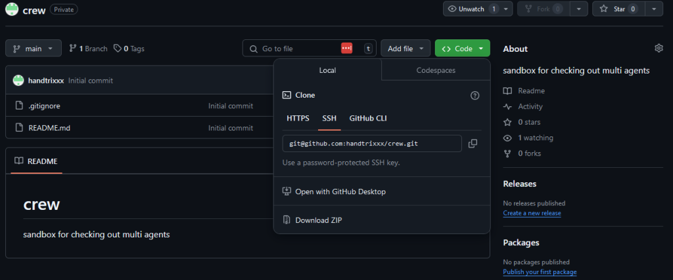This screenshot has width=673, height=280.
Task: Click the Go to file search field
Action: tap(299, 49)
